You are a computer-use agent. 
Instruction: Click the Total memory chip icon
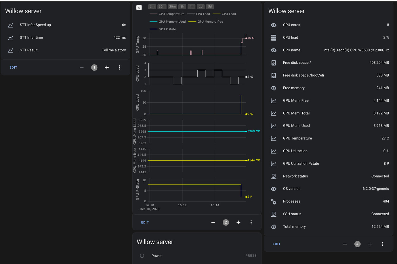[x=274, y=227]
